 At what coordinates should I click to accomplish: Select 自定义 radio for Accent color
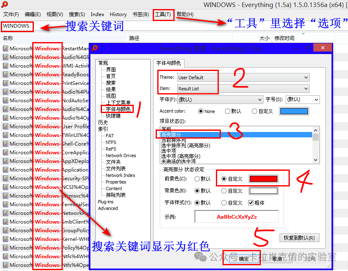click(x=255, y=111)
